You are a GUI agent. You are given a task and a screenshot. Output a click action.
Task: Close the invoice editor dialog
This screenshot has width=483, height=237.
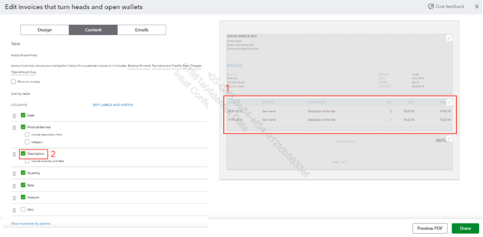click(477, 6)
